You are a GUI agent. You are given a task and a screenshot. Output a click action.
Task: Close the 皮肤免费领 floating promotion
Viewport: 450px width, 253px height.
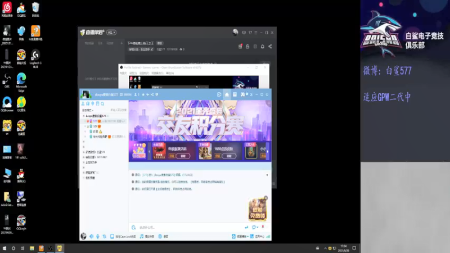pos(265,198)
